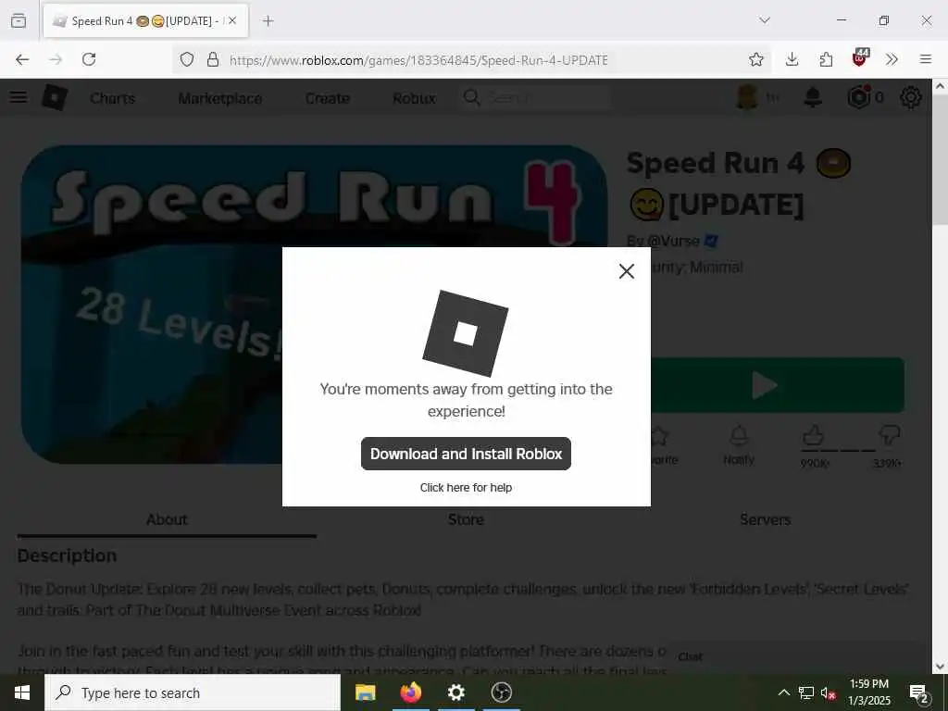This screenshot has height=711, width=948.
Task: Switch to the Servers tab
Action: tap(765, 519)
